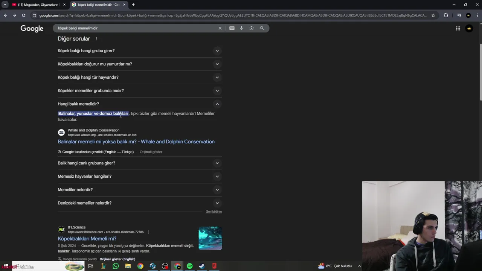Open the weather widget showing 8°C
This screenshot has width=482, height=271.
click(335, 266)
